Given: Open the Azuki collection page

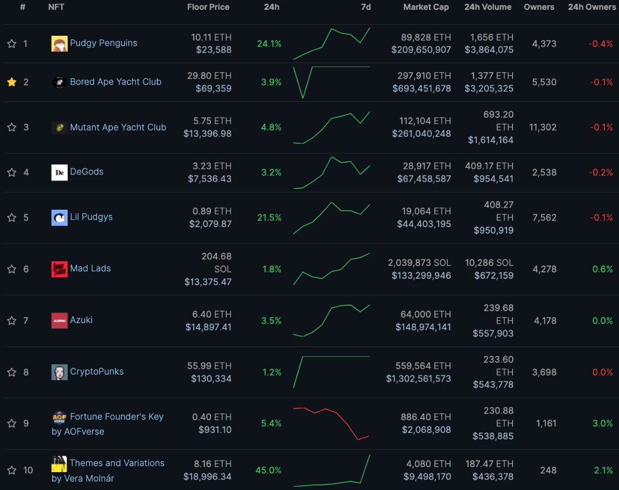Looking at the screenshot, I should point(81,320).
